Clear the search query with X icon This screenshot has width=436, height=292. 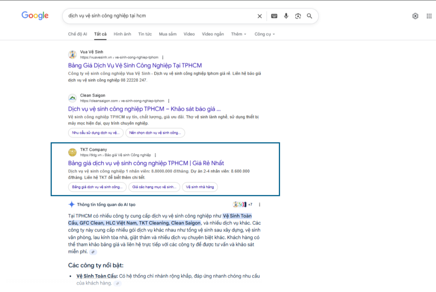(x=260, y=16)
